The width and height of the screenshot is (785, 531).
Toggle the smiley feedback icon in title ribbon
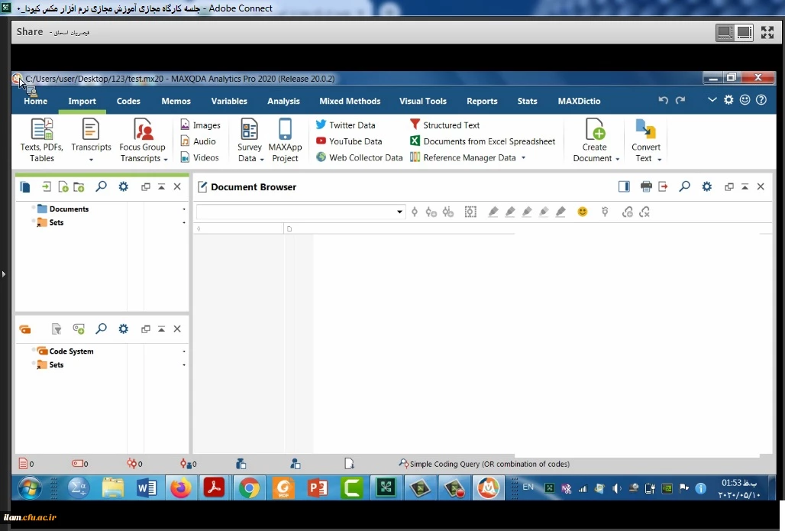[745, 100]
